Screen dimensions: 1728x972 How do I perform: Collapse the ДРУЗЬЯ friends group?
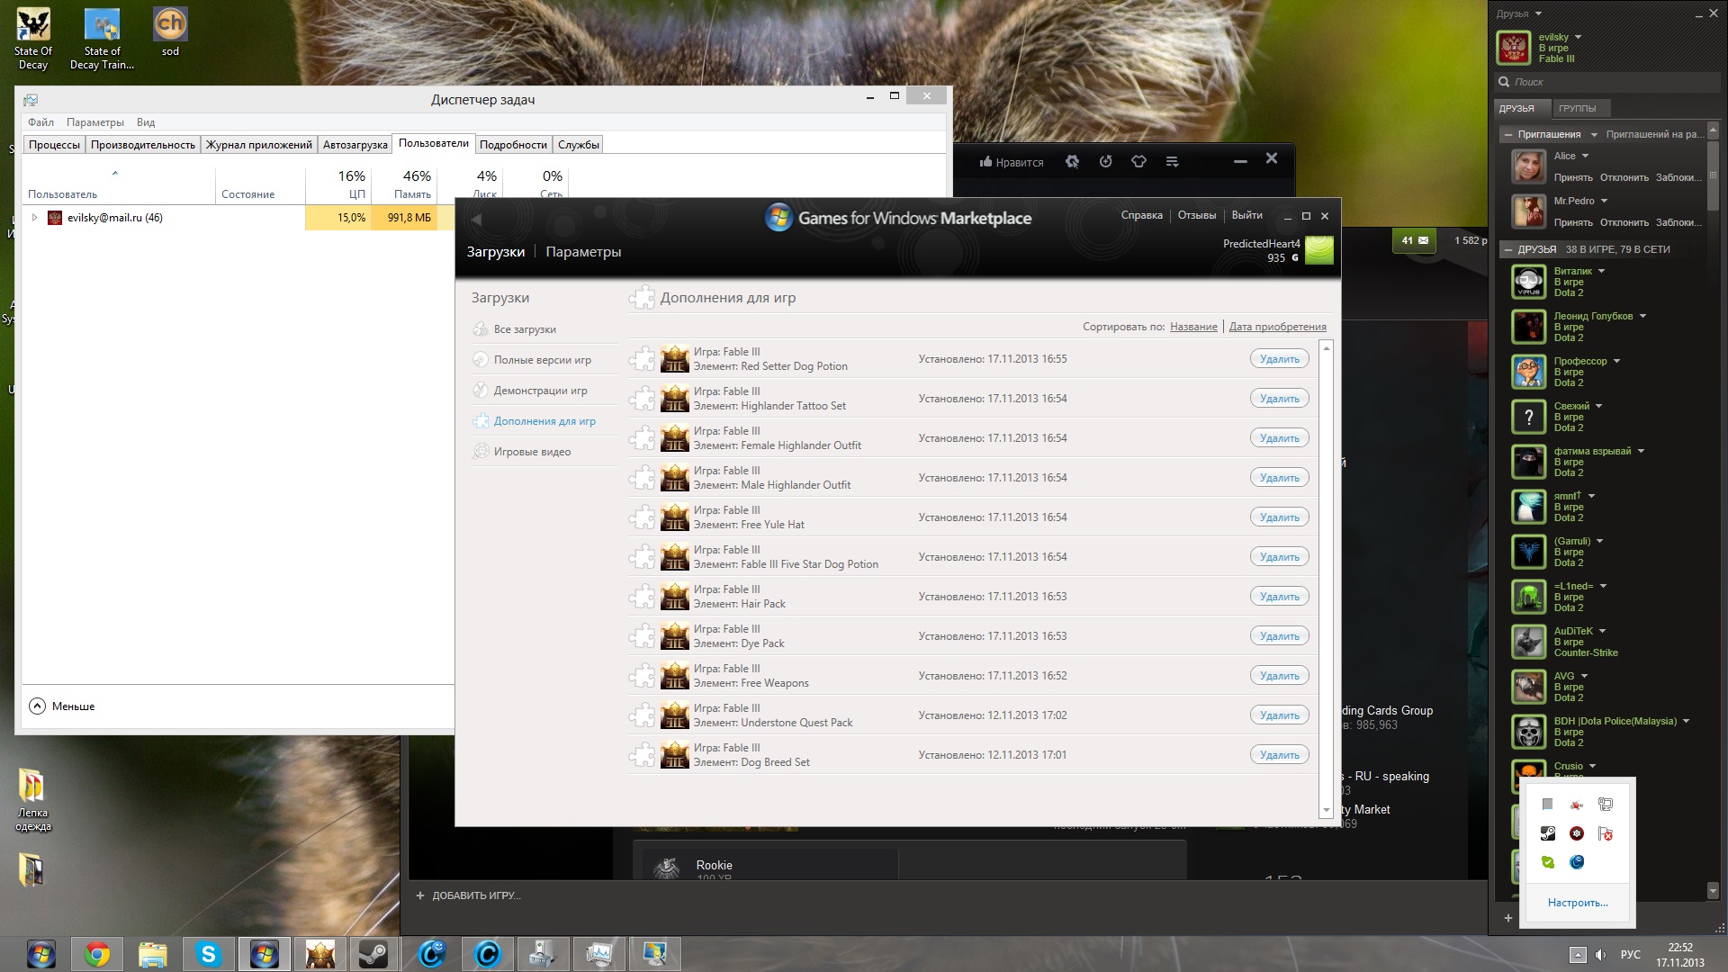point(1508,249)
